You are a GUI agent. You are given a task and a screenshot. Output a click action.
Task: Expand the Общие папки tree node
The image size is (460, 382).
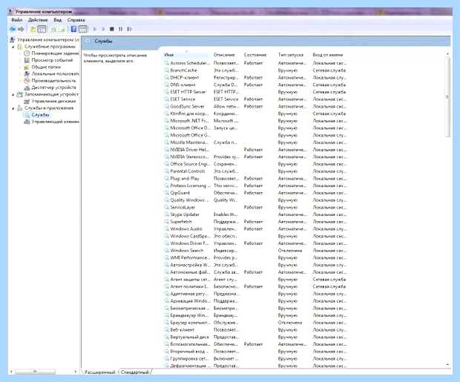[x=20, y=67]
